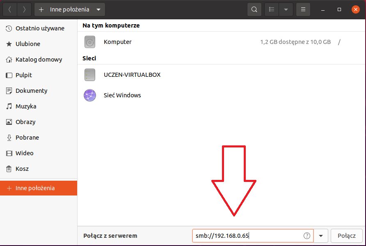The height and width of the screenshot is (246, 366).
Task: Click the server address field with smb://192.168.0.65
Action: pyautogui.click(x=253, y=236)
